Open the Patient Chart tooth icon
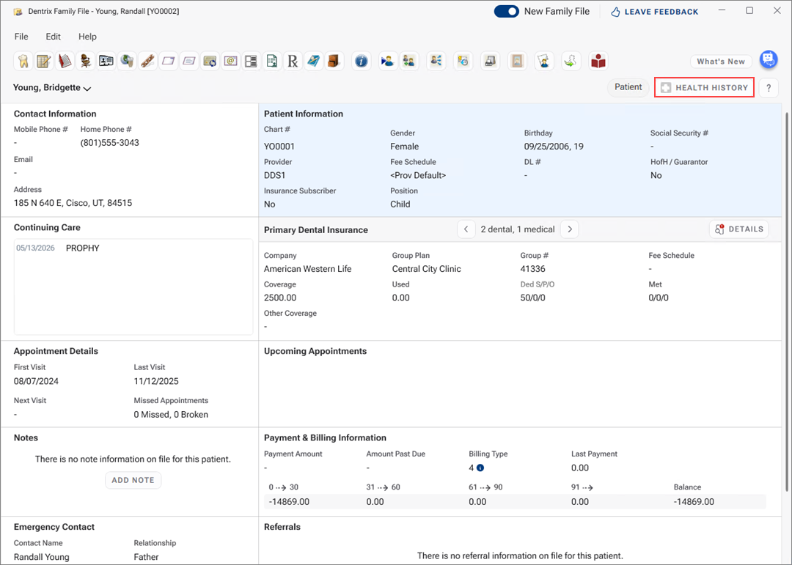 (x=23, y=62)
